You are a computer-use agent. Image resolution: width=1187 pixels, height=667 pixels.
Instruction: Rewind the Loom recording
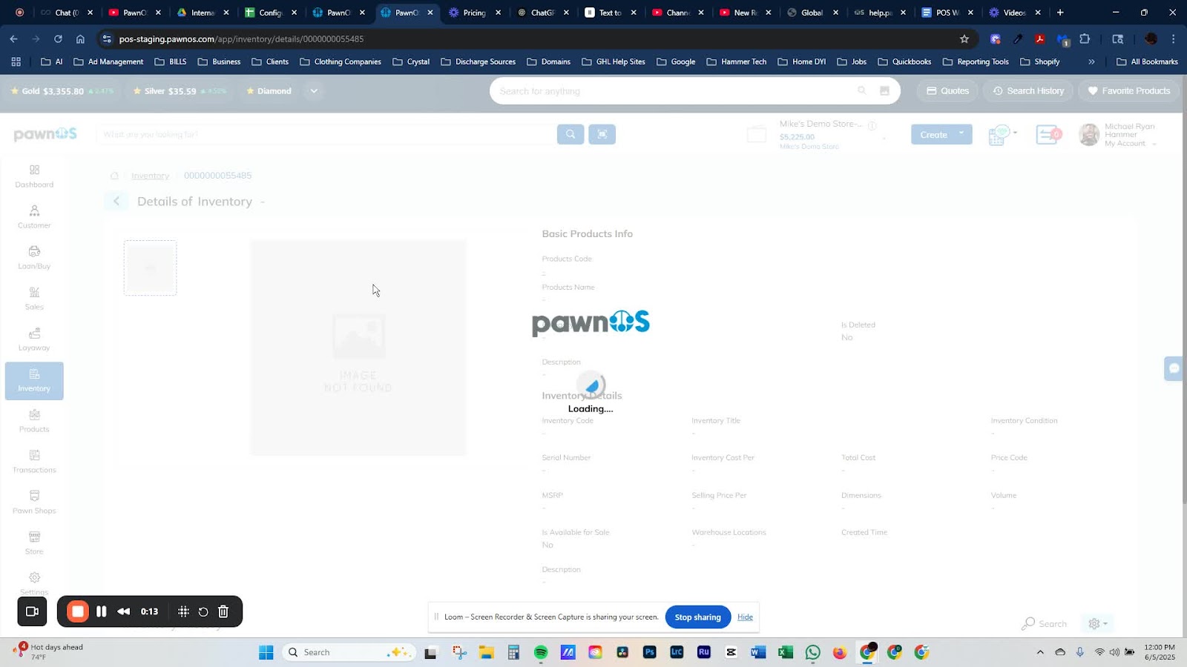click(124, 611)
